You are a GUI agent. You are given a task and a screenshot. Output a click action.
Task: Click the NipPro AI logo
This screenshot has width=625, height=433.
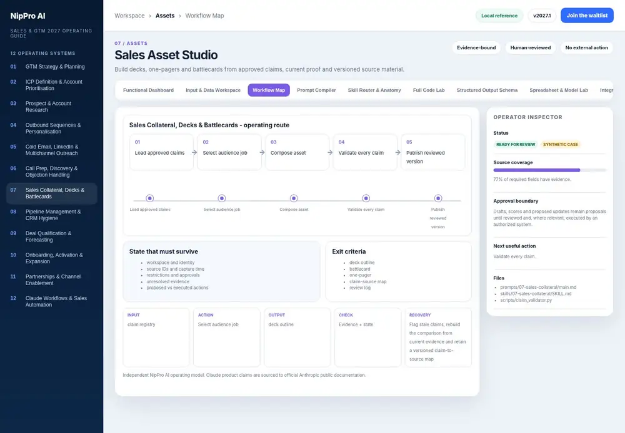28,16
